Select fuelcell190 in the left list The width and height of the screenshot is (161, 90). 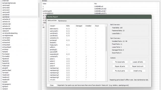pos(6,63)
